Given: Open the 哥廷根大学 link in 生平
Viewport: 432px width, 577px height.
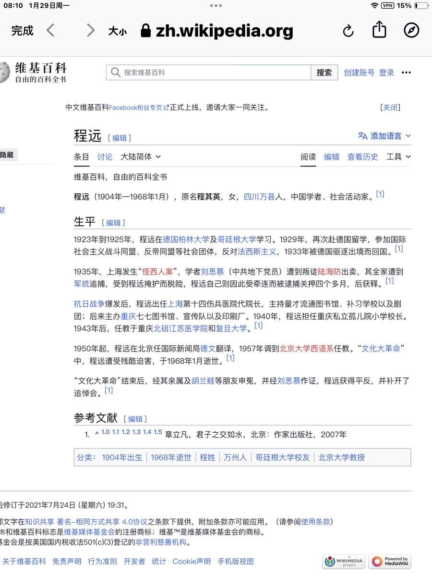Looking at the screenshot, I should pyautogui.click(x=237, y=239).
